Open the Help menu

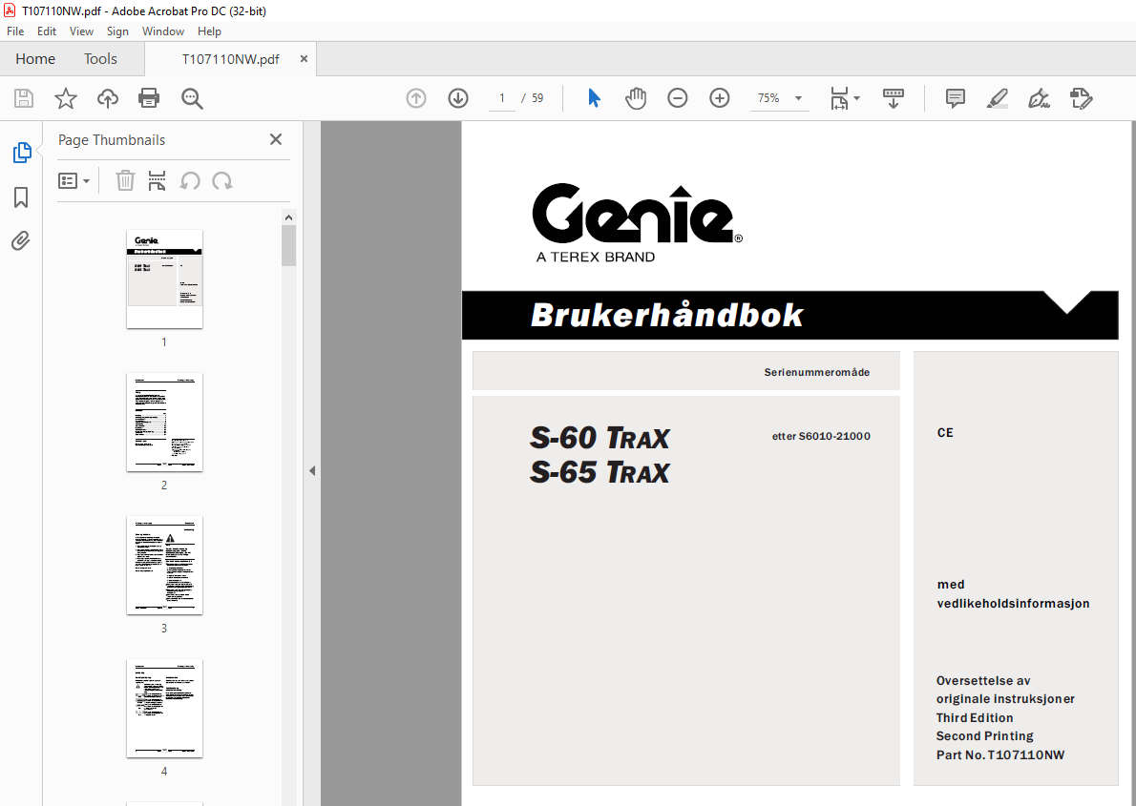point(209,31)
